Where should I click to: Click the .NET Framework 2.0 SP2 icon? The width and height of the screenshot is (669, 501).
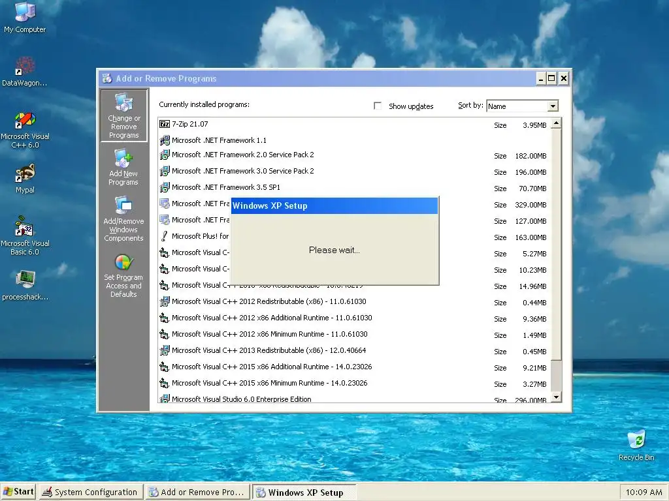[164, 155]
